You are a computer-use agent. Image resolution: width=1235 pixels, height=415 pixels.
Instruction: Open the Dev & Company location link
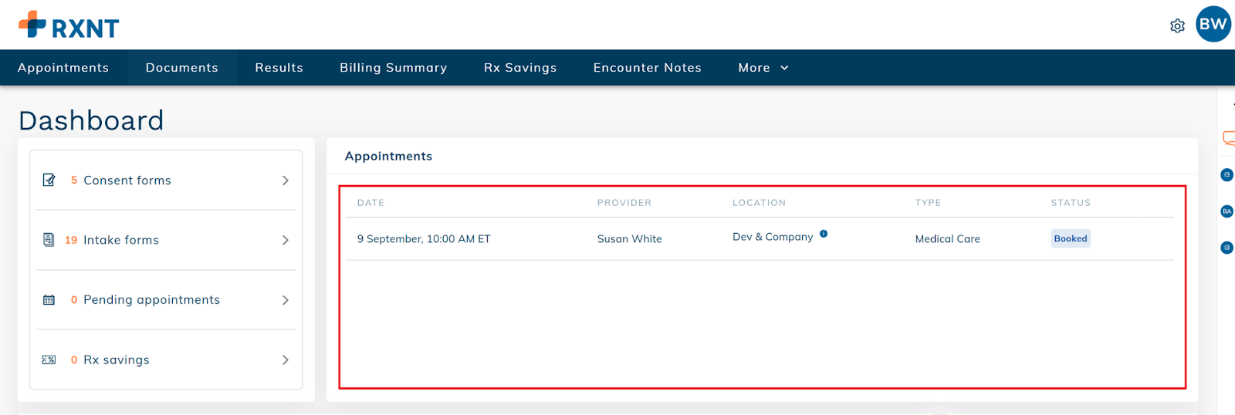(x=772, y=237)
